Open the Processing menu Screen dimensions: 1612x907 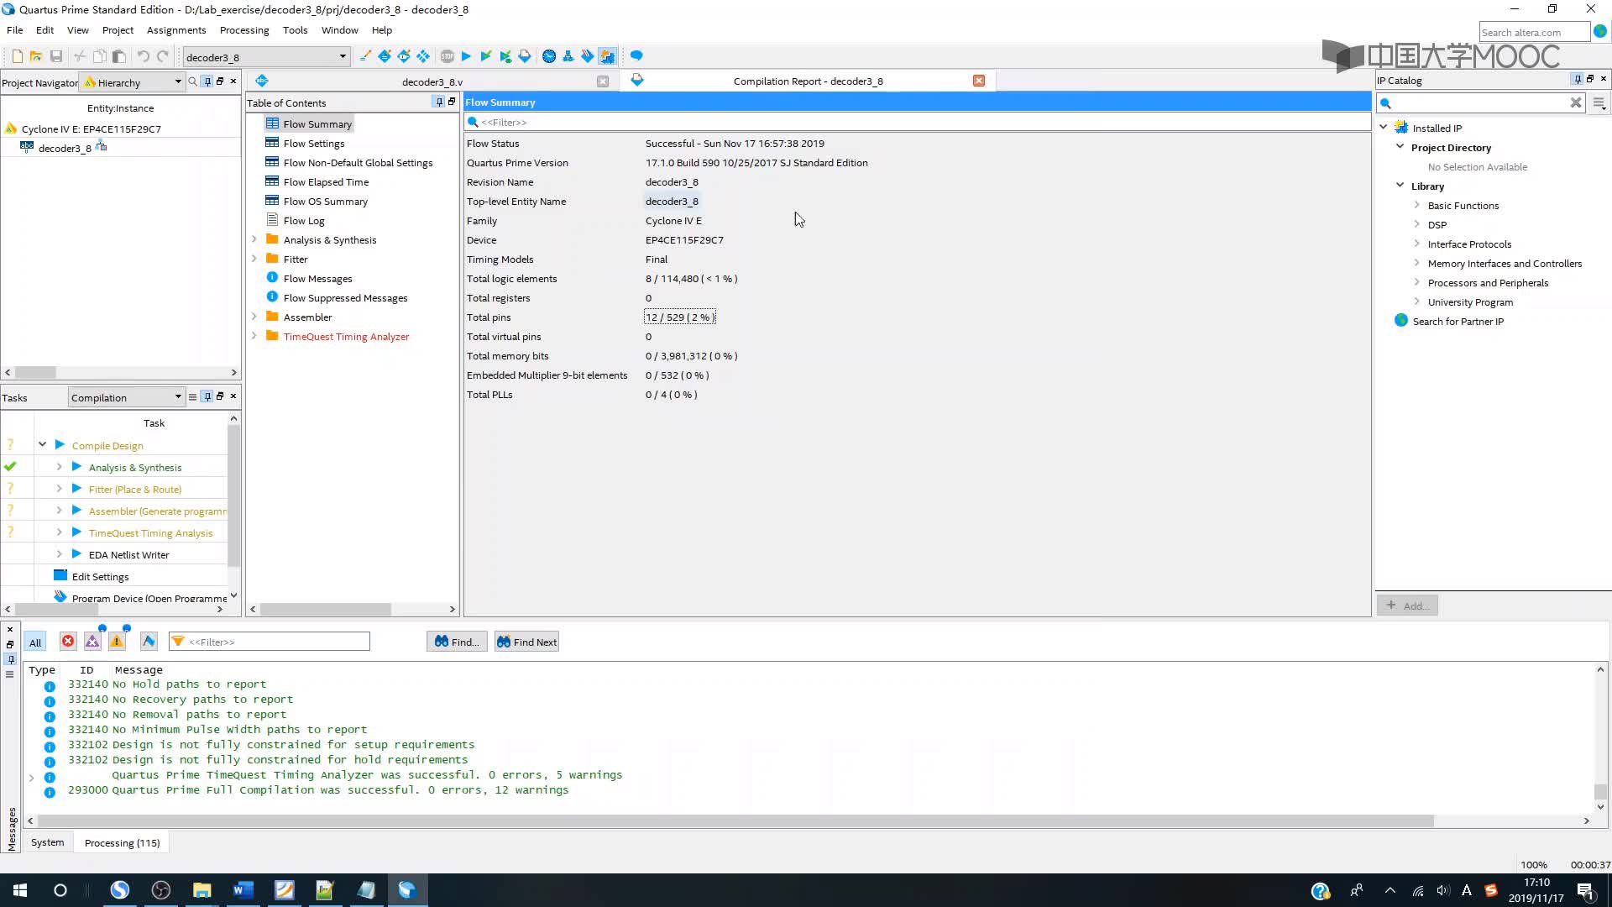[244, 30]
